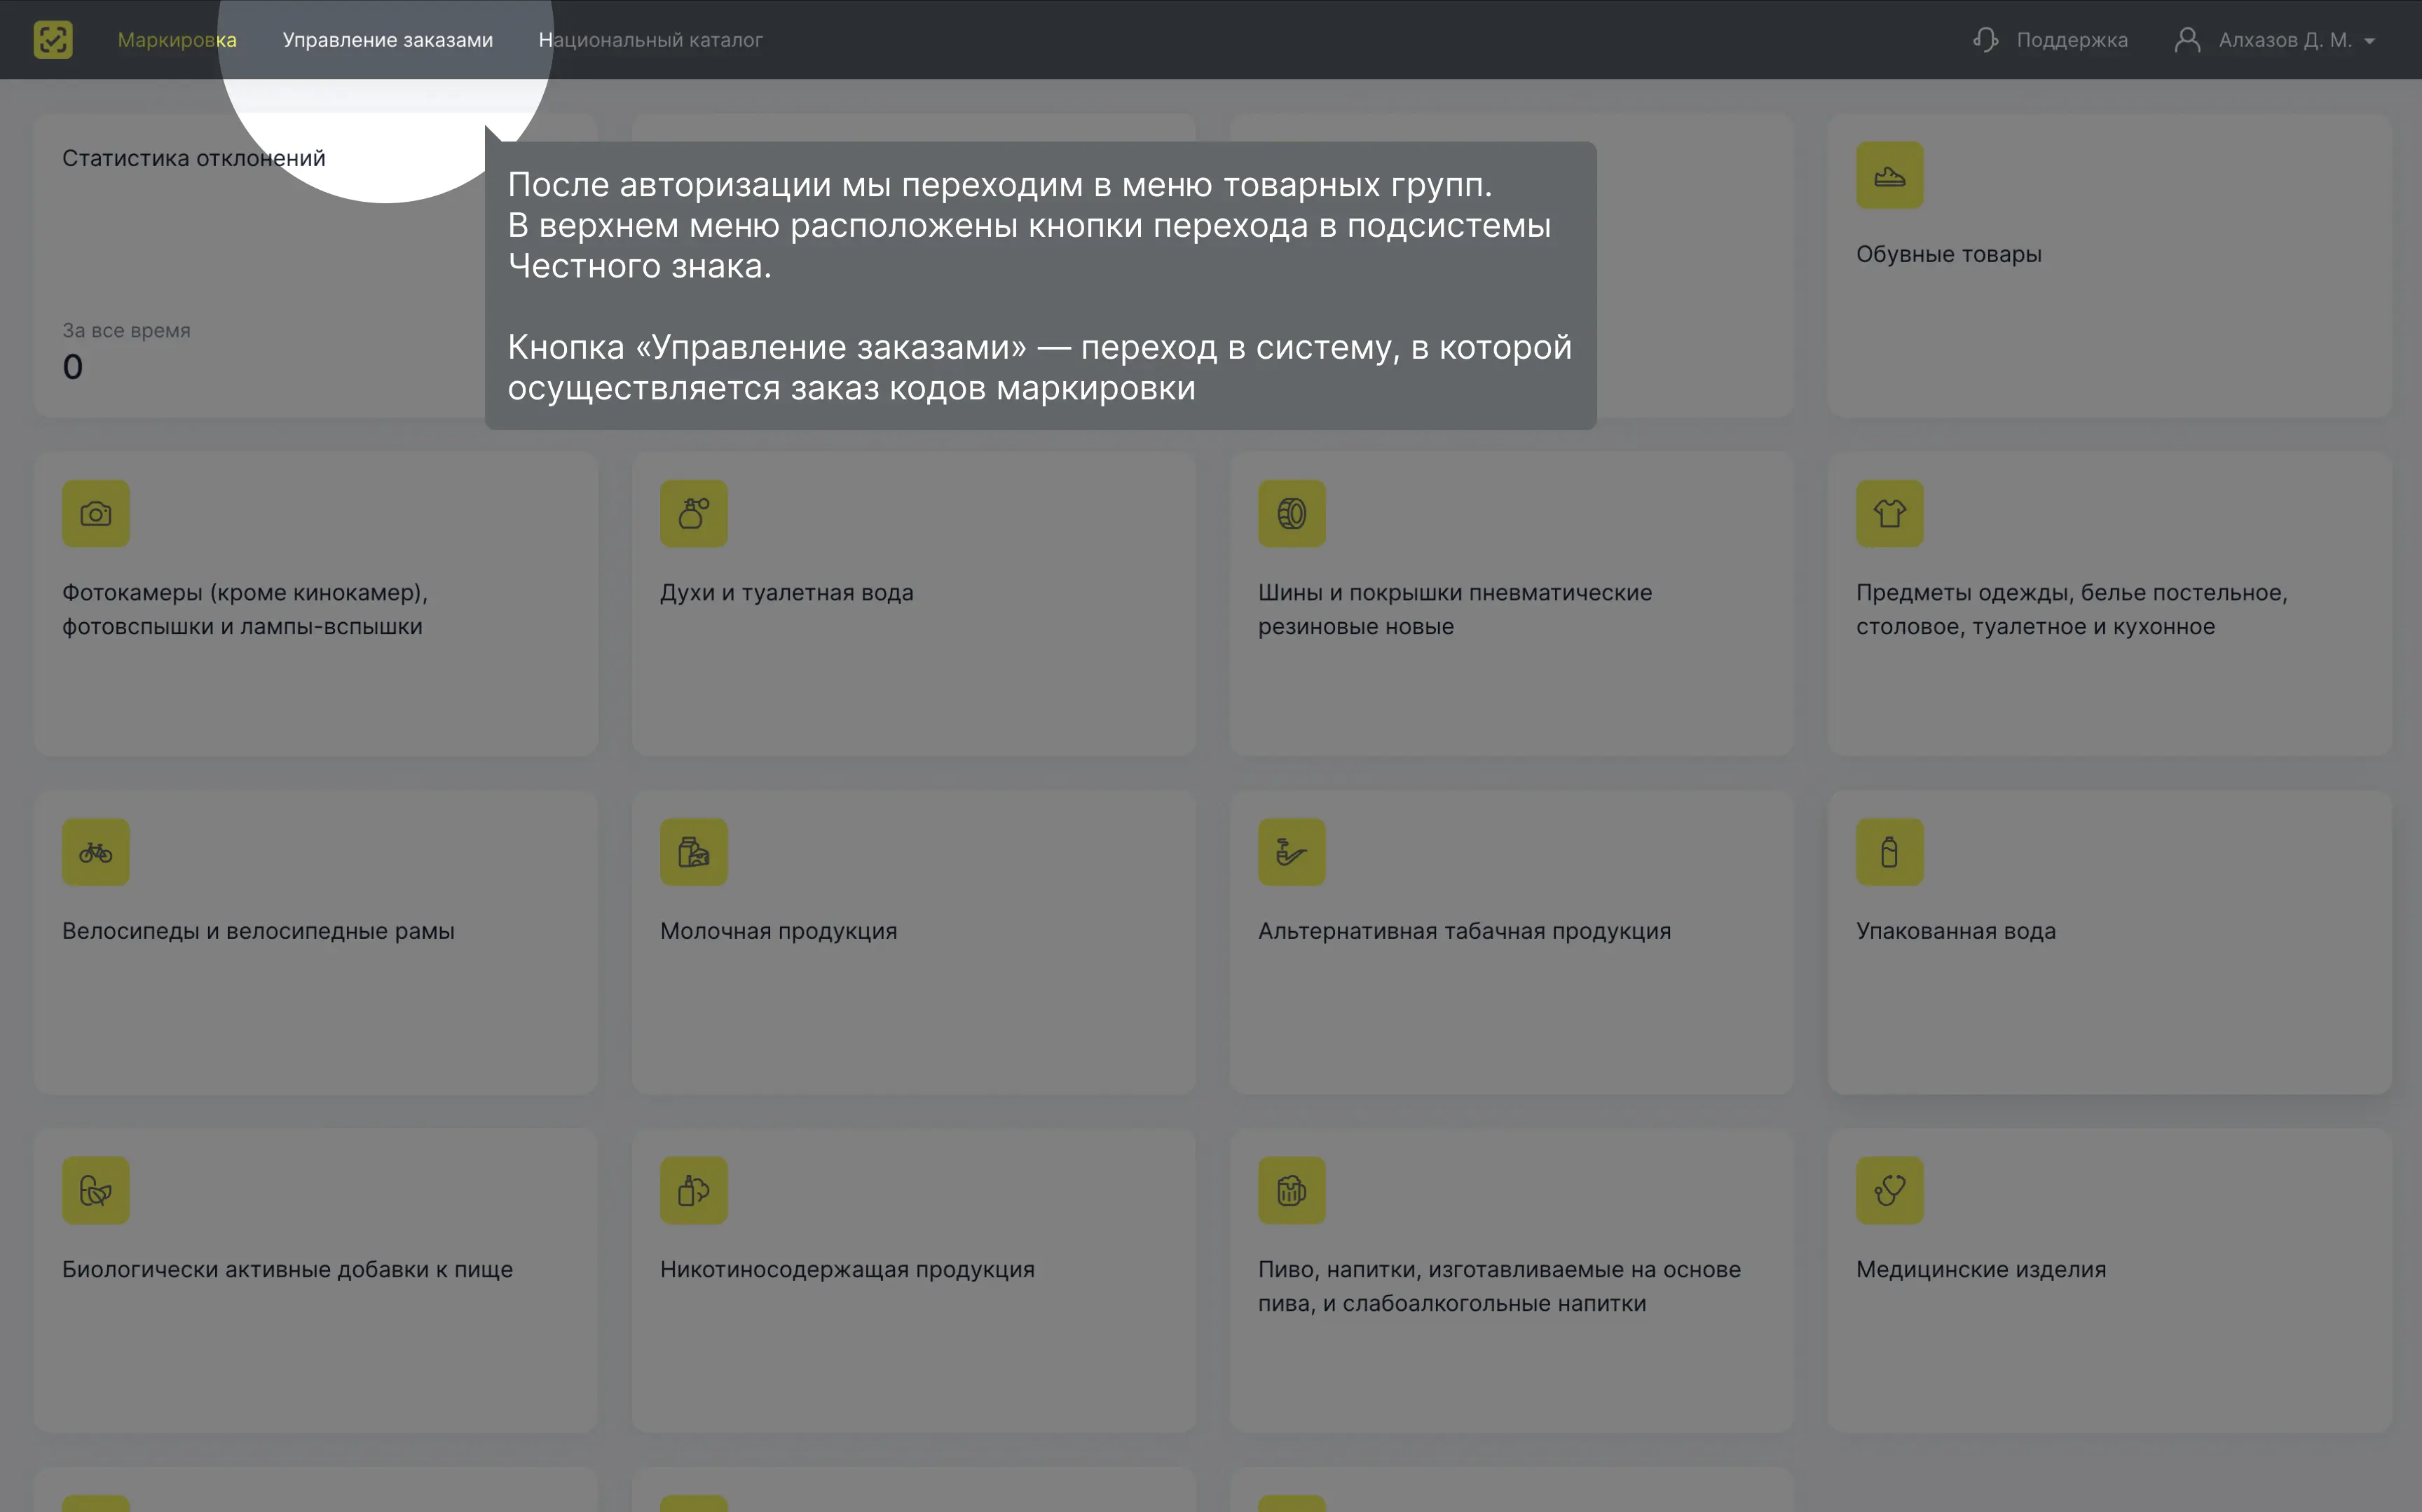Click the Алхазов Д. М. user name
This screenshot has width=2422, height=1512.
coord(2285,40)
